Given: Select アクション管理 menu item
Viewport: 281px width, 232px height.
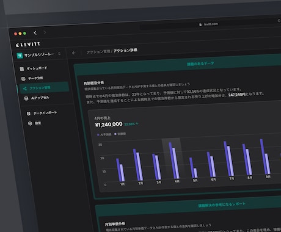Looking at the screenshot, I should point(44,88).
